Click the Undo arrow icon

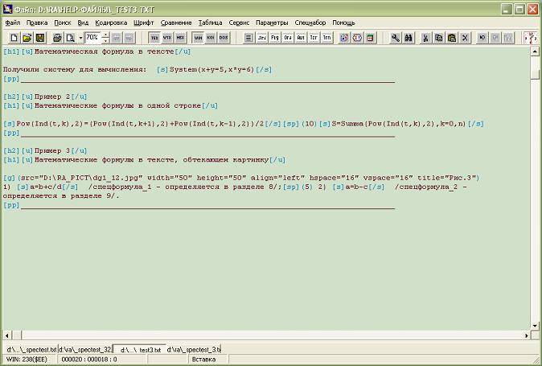[x=482, y=38]
